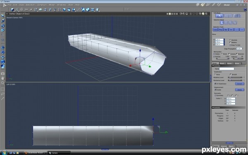Select the None subdivision radio
Screen dimensions: 248x155
[x=215, y=74]
